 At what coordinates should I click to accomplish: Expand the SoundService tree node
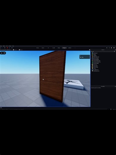(91, 70)
